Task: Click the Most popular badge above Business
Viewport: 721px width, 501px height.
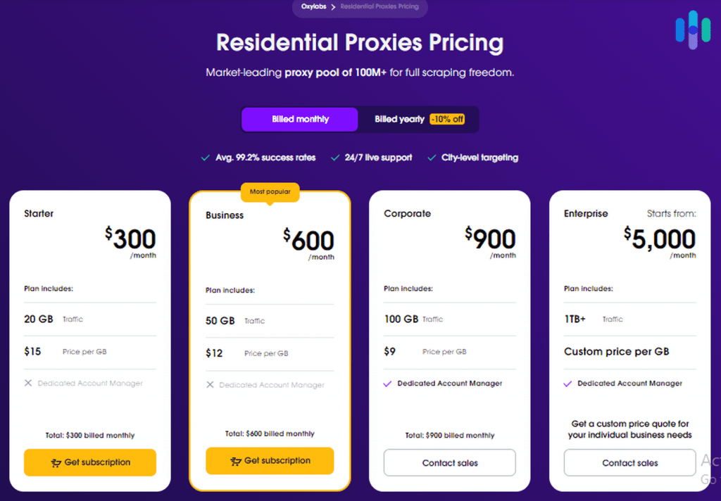Action: point(270,192)
